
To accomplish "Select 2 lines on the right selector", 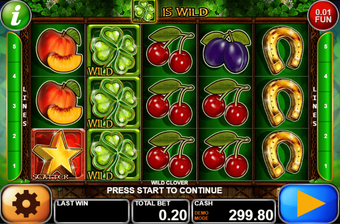I will coord(326,136).
